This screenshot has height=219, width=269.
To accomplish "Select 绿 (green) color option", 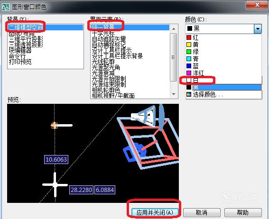I will coord(224,52).
